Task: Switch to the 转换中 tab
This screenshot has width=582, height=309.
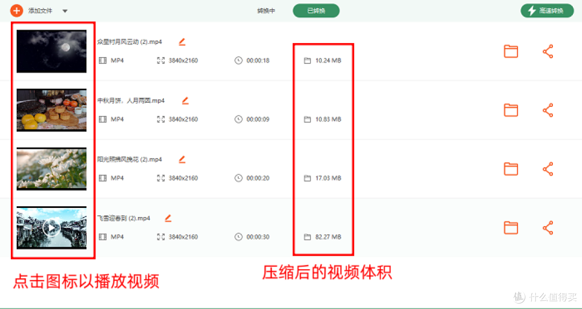Action: 266,11
